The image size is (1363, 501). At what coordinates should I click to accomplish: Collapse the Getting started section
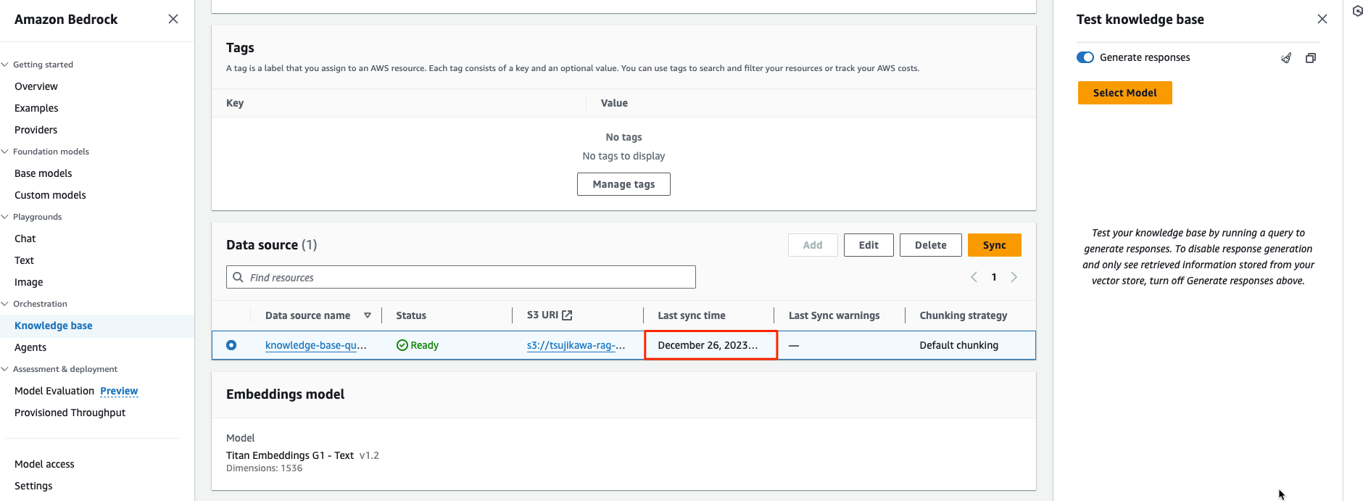point(5,65)
